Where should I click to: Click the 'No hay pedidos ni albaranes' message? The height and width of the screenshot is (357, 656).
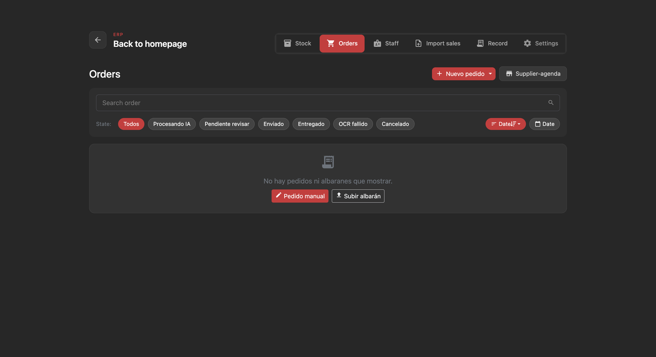(328, 181)
